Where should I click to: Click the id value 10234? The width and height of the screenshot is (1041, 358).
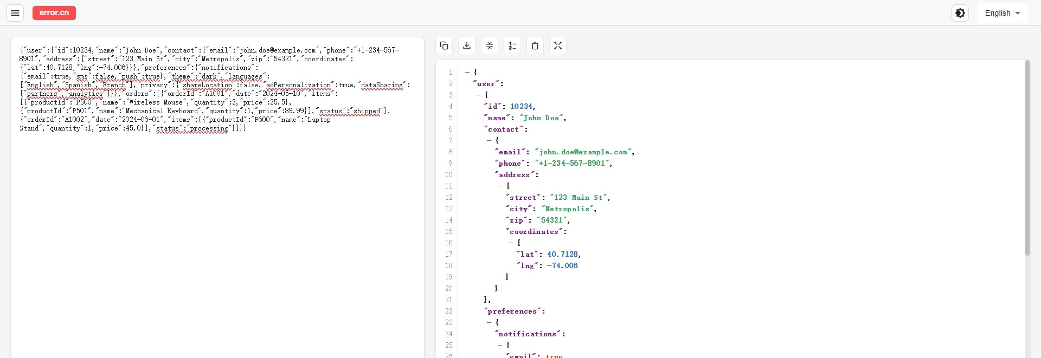coord(522,107)
